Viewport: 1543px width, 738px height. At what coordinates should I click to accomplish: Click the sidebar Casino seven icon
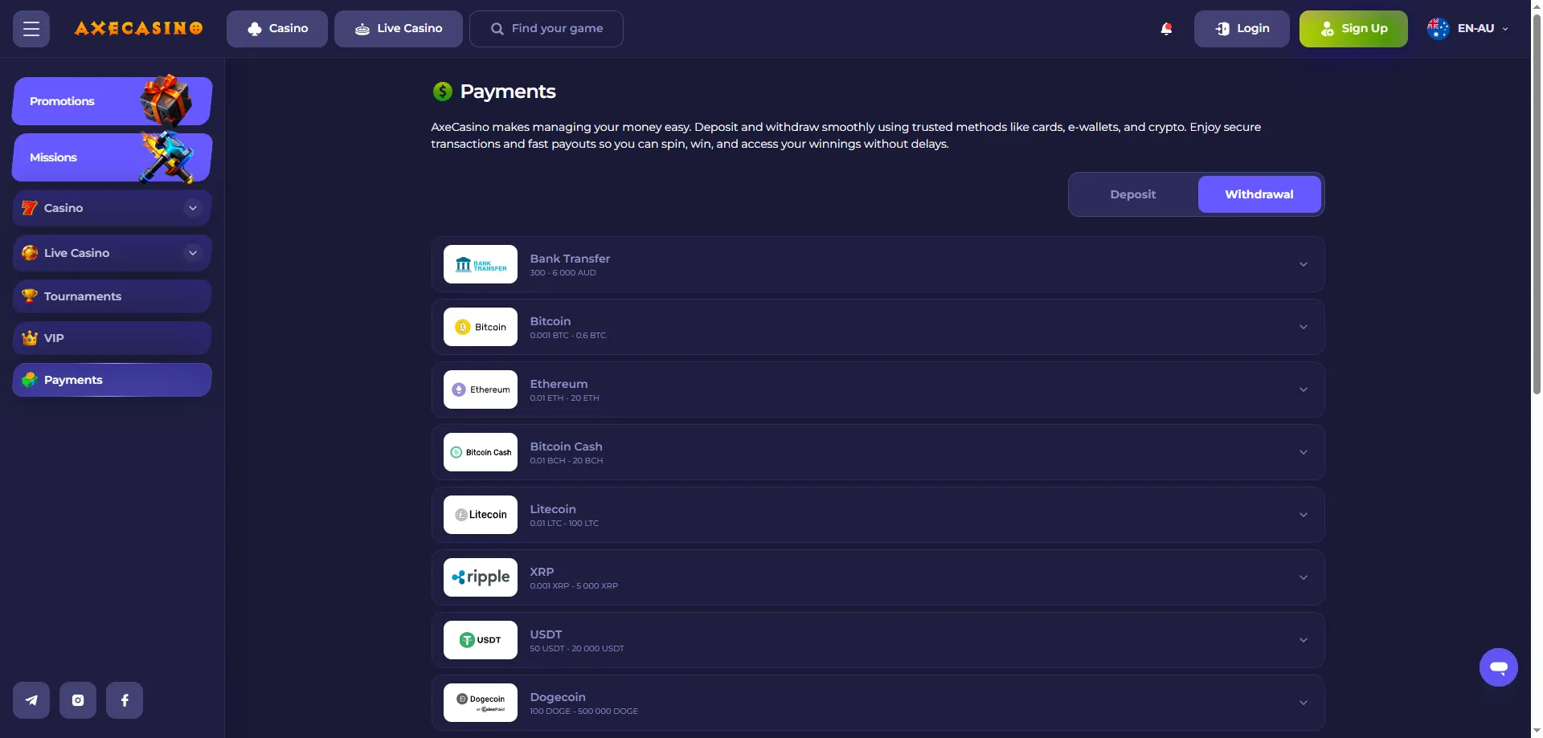click(30, 208)
